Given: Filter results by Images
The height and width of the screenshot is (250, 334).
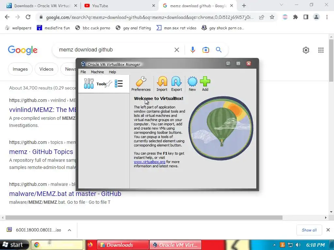Looking at the screenshot, I should point(20,69).
